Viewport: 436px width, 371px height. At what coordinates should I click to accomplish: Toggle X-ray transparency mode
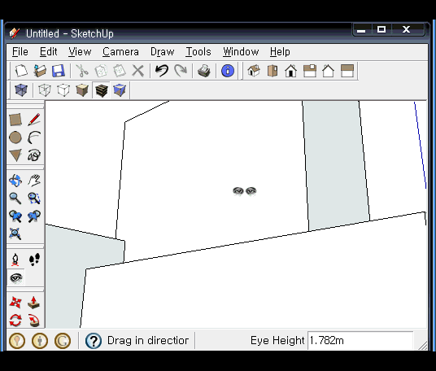point(21,90)
